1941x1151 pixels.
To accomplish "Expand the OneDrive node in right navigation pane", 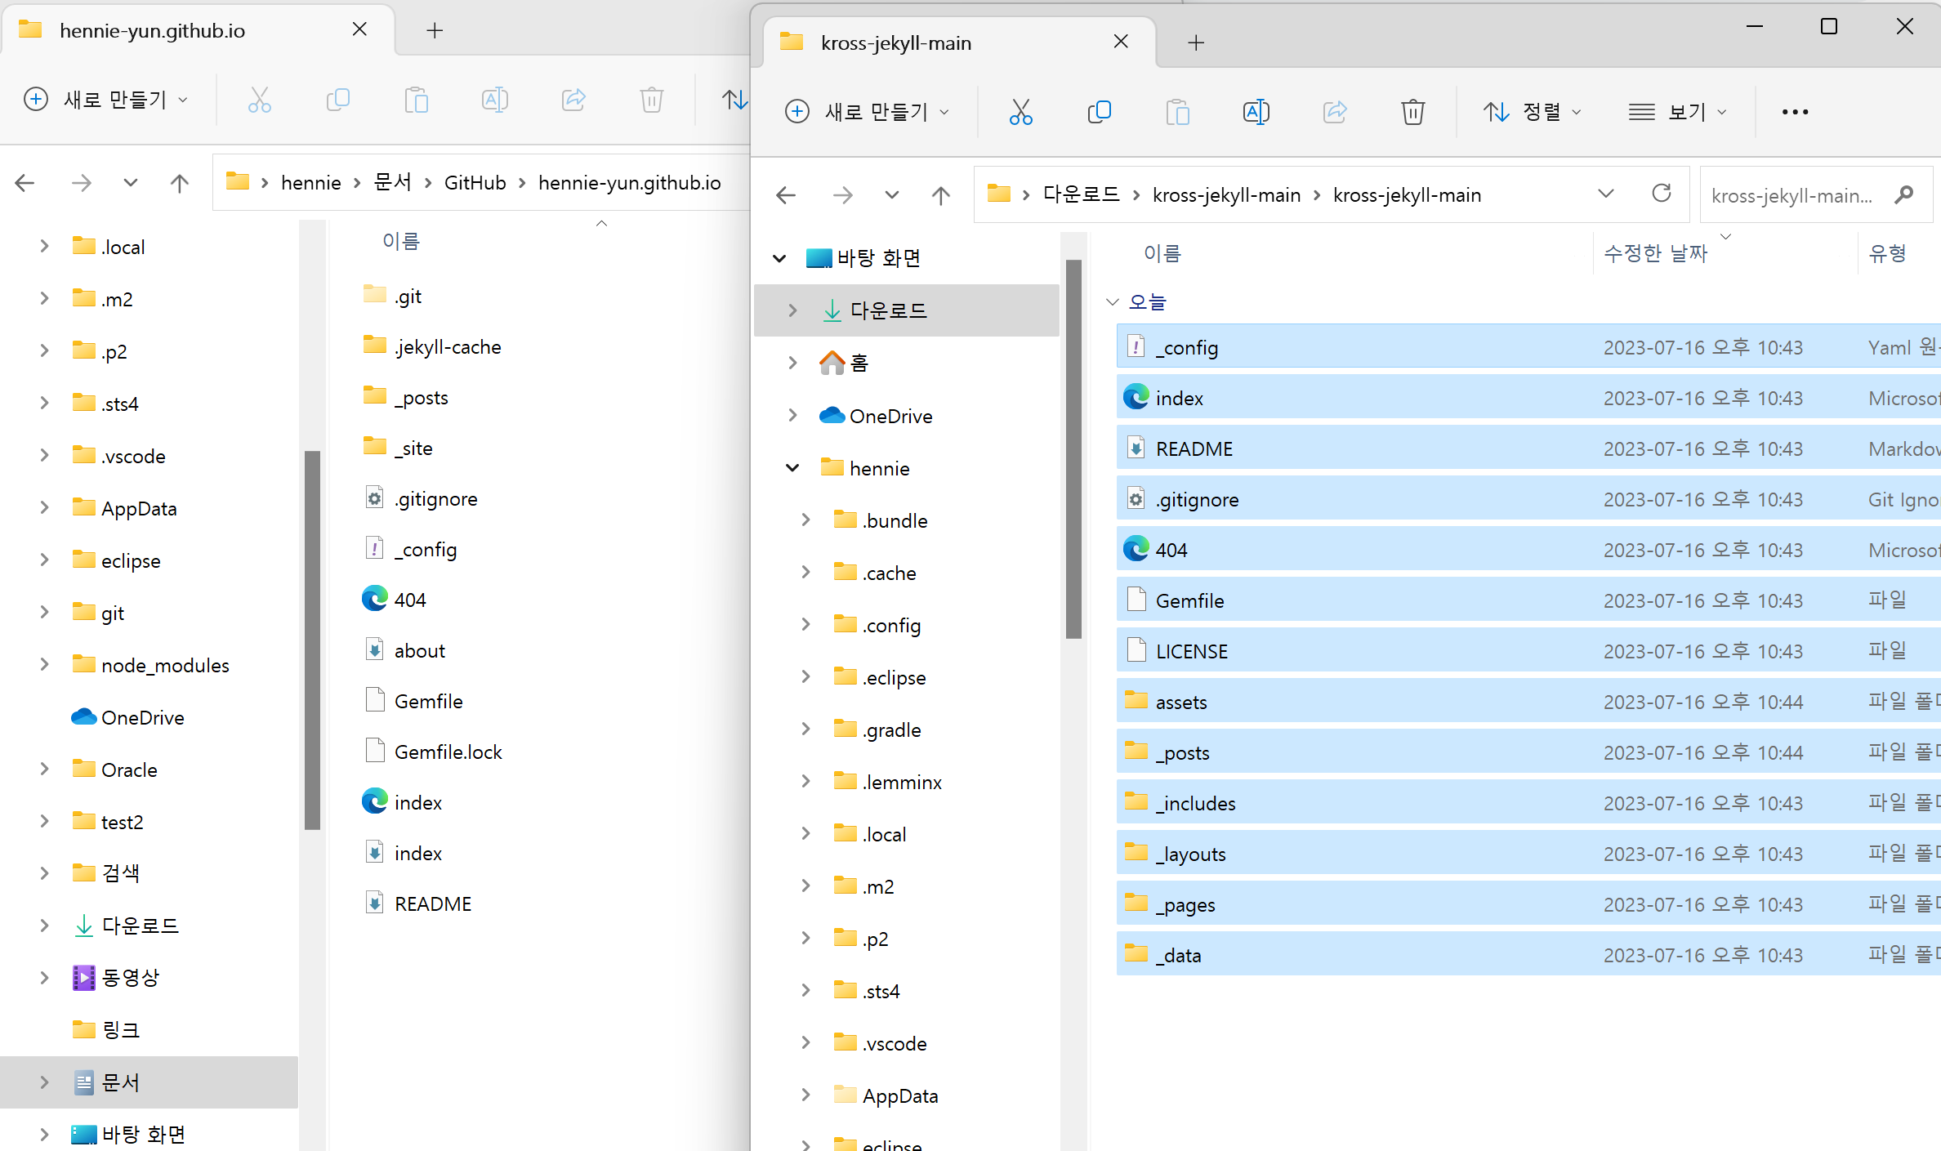I will point(792,416).
